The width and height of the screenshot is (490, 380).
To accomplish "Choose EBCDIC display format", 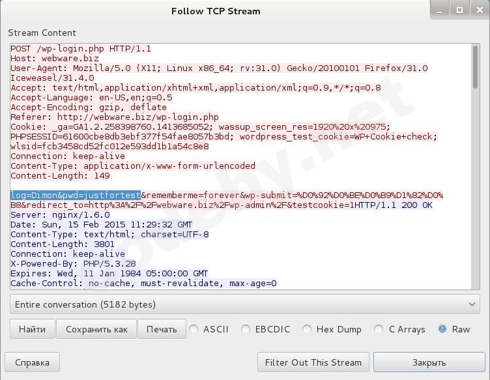I will click(x=245, y=329).
